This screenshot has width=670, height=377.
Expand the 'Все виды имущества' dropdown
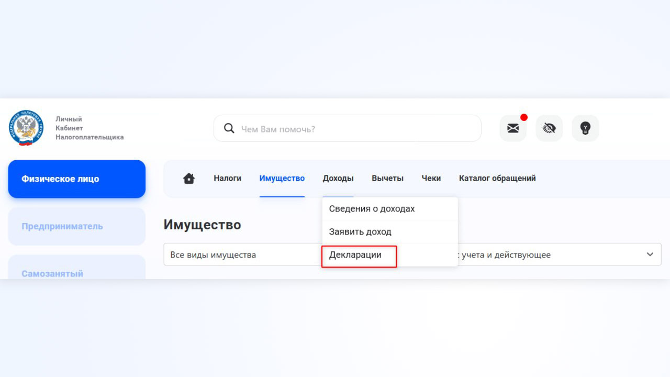[x=242, y=256]
